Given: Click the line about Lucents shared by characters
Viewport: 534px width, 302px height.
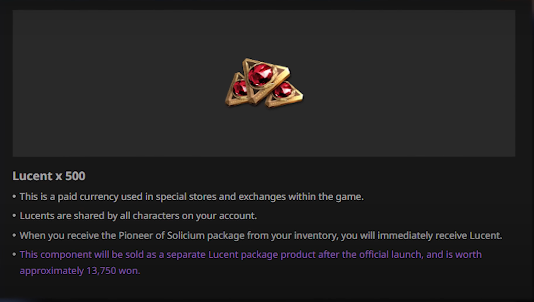Looking at the screenshot, I should pyautogui.click(x=138, y=216).
